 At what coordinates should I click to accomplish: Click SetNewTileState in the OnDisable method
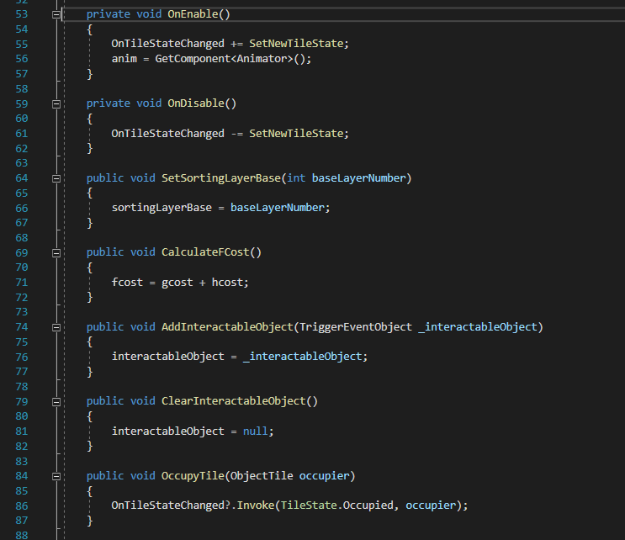299,133
